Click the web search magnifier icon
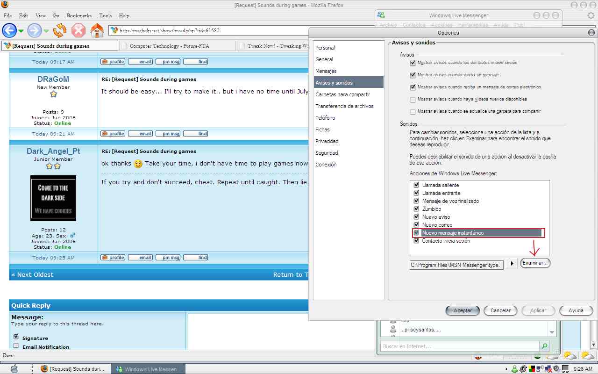 (x=544, y=346)
